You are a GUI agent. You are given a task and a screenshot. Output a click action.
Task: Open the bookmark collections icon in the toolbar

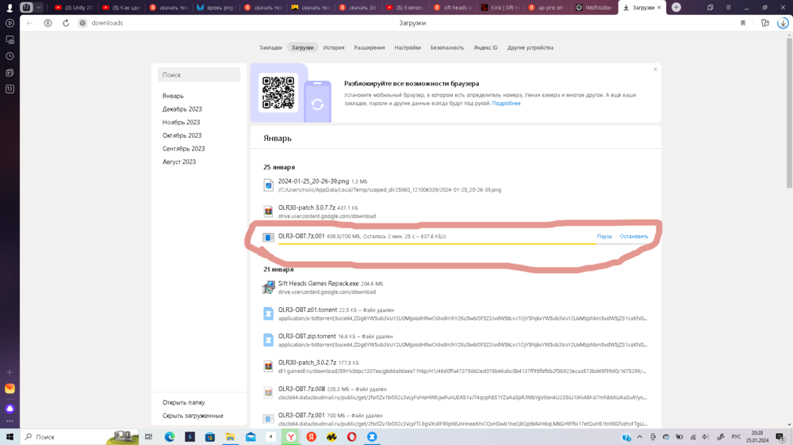764,23
